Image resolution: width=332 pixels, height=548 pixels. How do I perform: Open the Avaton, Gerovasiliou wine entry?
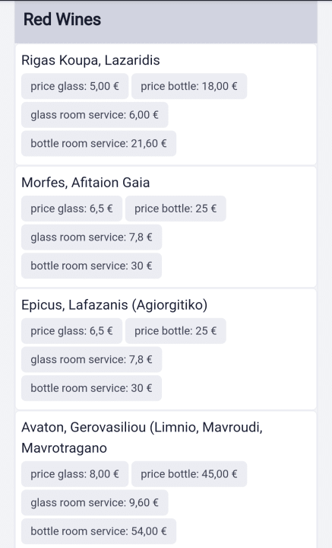[x=142, y=437]
